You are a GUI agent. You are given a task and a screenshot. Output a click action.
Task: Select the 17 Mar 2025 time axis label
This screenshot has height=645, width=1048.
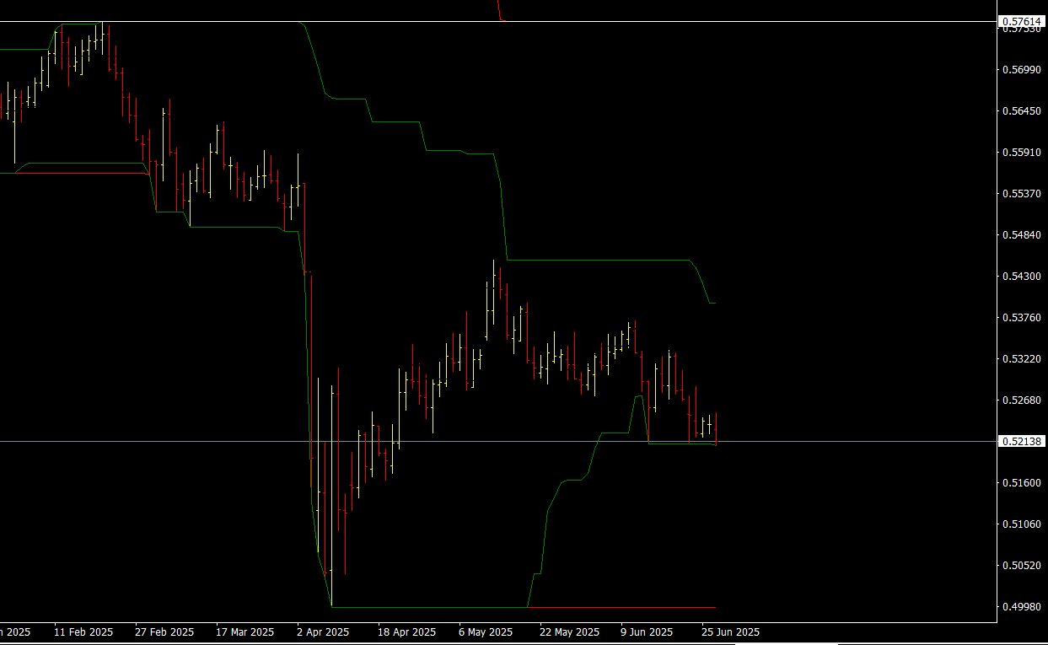245,632
